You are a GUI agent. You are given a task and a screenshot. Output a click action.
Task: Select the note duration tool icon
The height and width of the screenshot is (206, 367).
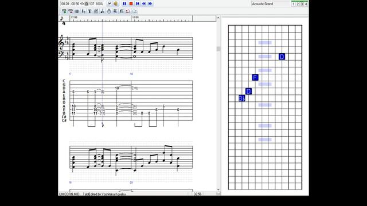[x=102, y=11]
